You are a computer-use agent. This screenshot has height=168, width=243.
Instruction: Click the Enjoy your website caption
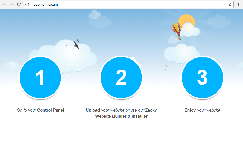coord(202,110)
